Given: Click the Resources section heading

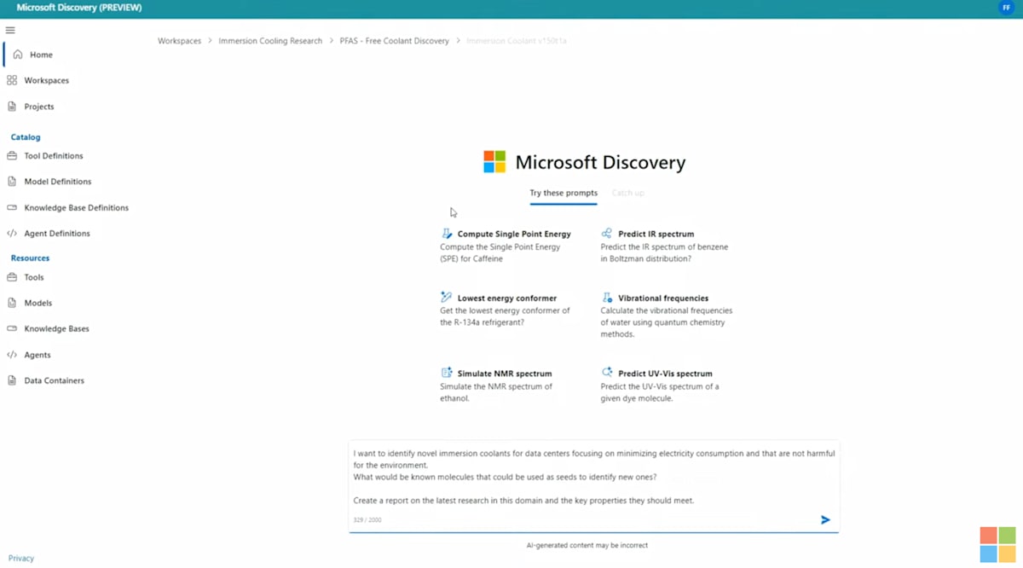Looking at the screenshot, I should tap(30, 258).
